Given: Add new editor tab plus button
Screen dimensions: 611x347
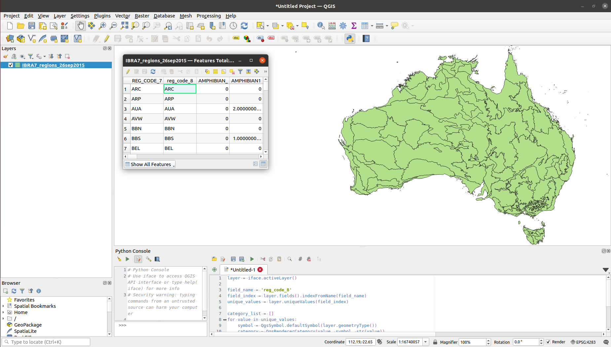Looking at the screenshot, I should pyautogui.click(x=214, y=270).
